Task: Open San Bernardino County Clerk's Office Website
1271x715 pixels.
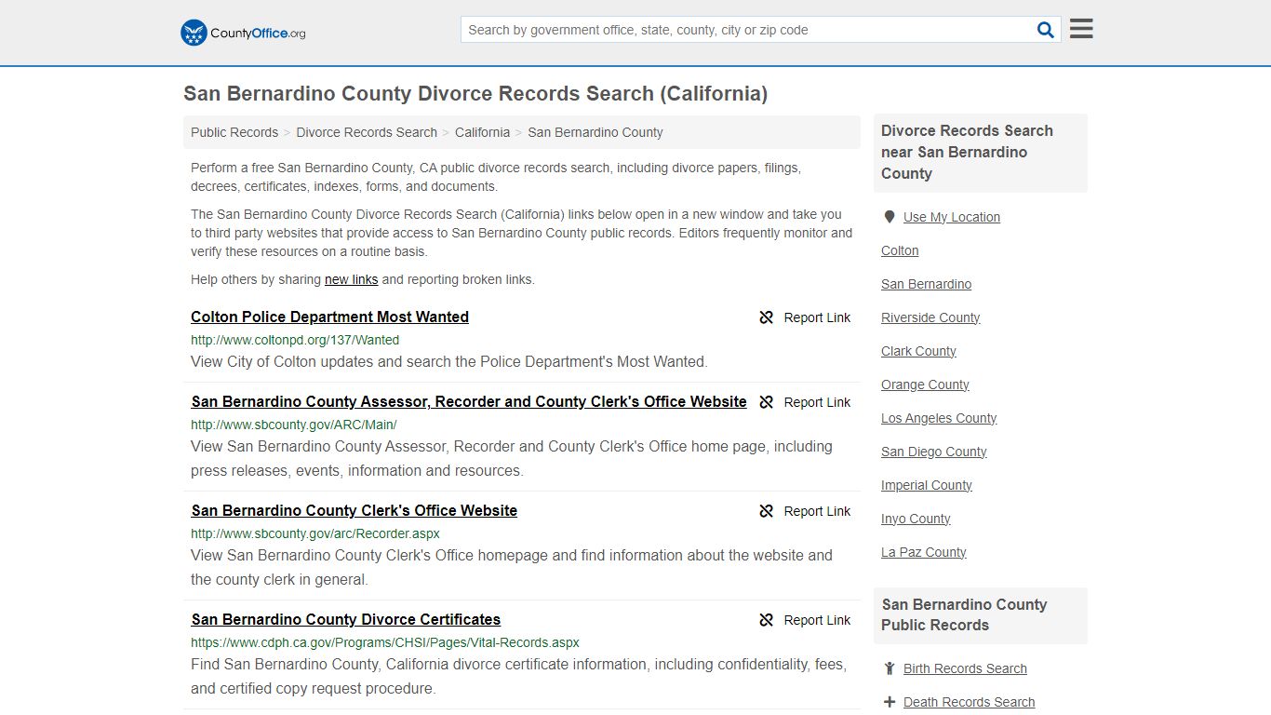Action: pyautogui.click(x=354, y=510)
